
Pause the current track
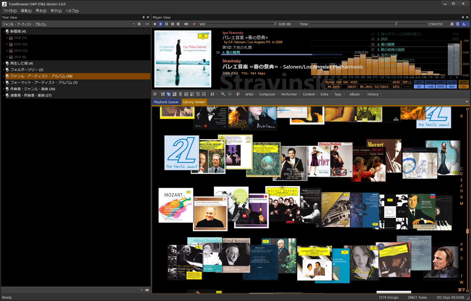167,24
